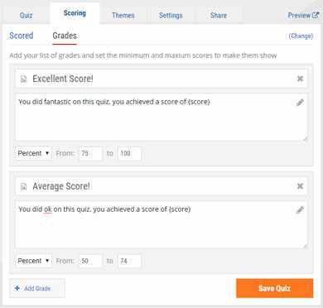Click image icon beside Excellent Score title

(24, 79)
